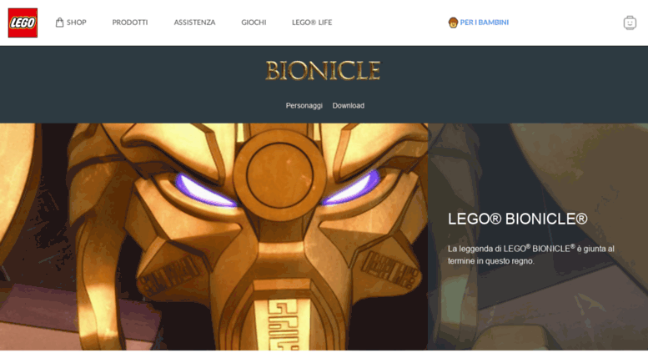The image size is (648, 353).
Task: Click the LEGO® BIONICLE® heading
Action: 517,219
